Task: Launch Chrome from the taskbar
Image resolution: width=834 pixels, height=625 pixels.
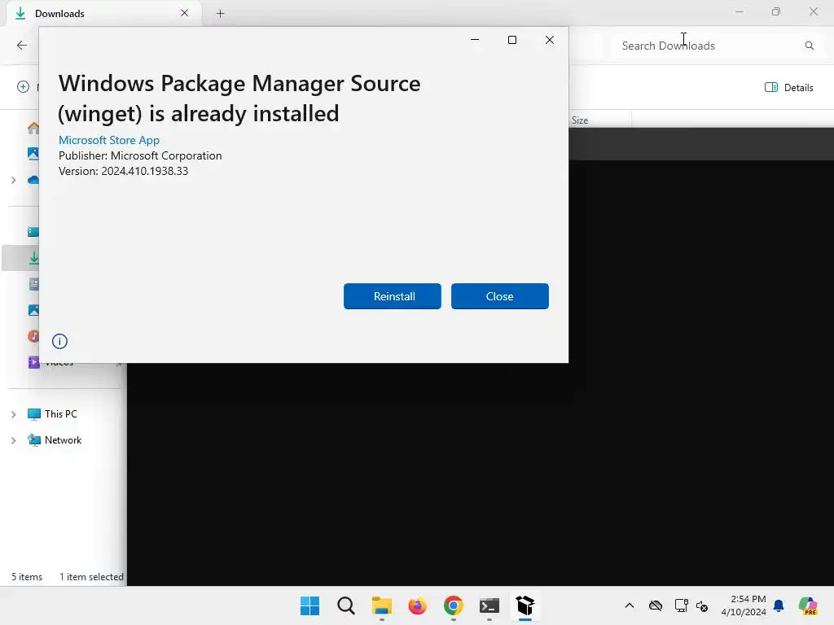Action: click(x=453, y=605)
